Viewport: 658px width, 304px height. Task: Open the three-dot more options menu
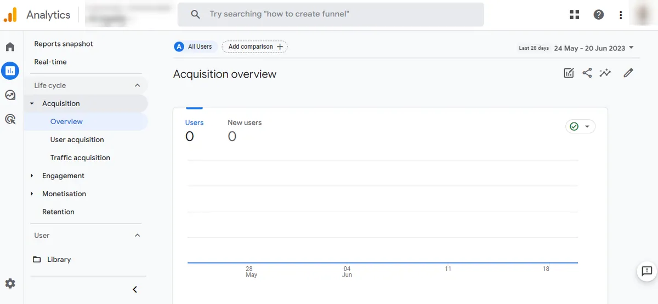(x=621, y=15)
